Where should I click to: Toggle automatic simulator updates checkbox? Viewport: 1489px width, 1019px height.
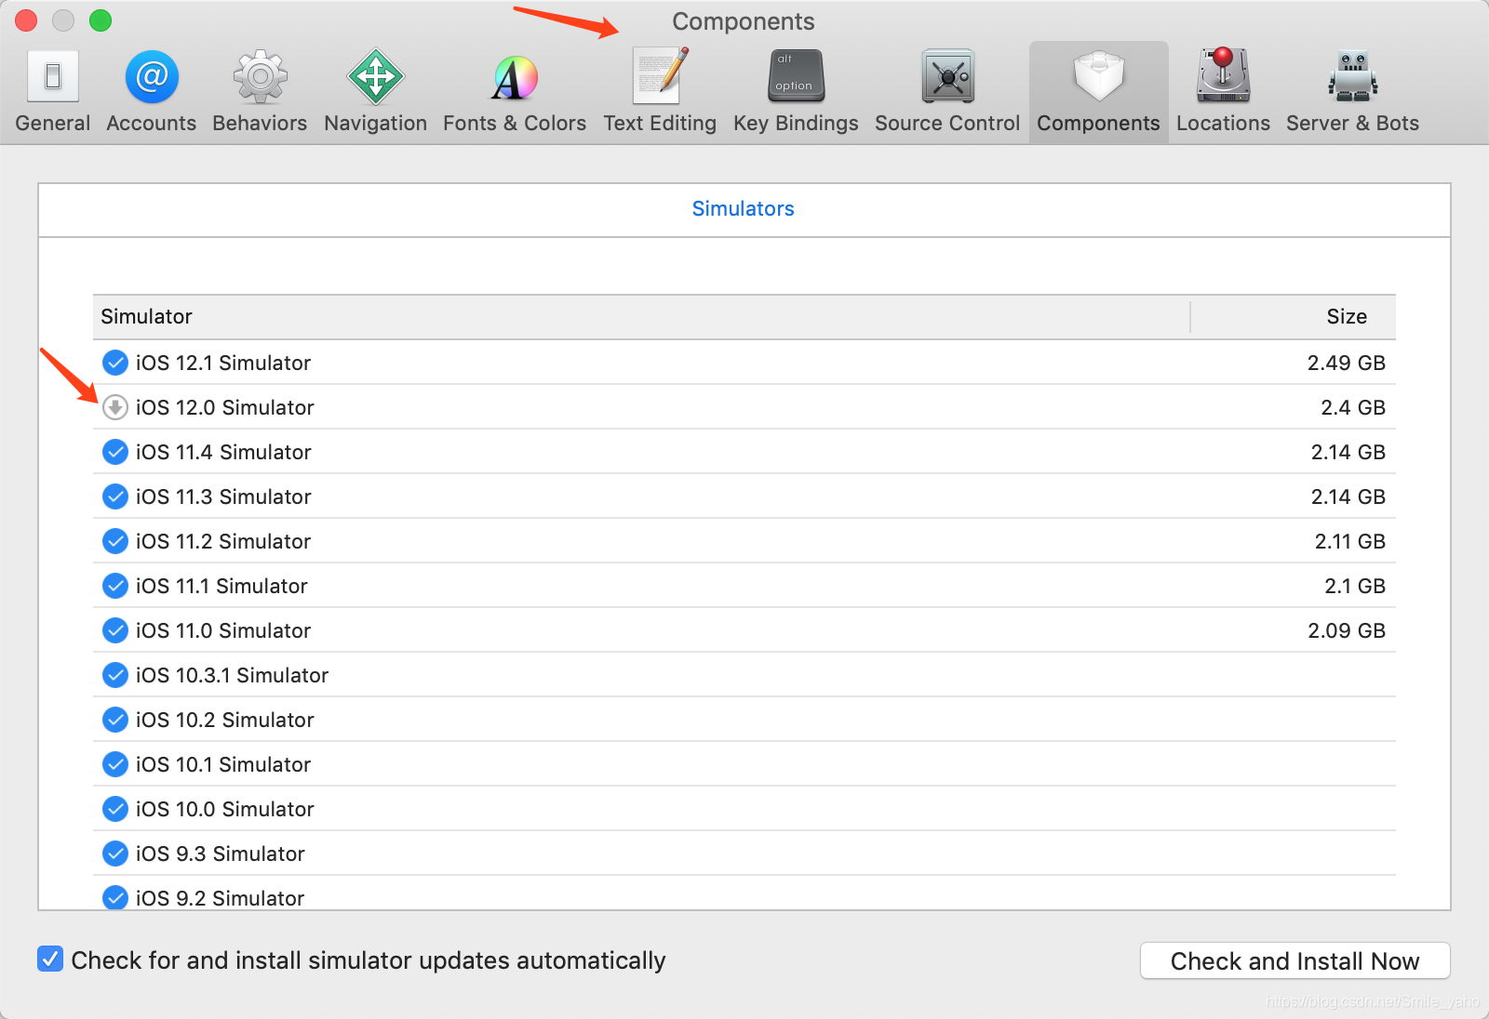(50, 959)
